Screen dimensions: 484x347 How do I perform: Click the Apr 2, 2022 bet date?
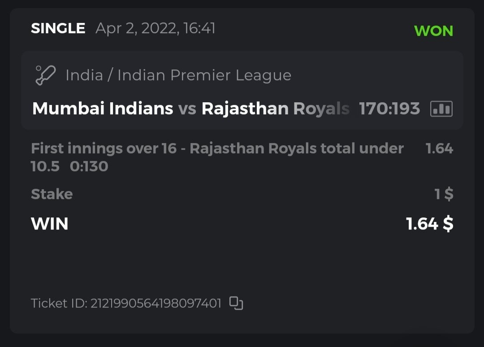tap(155, 29)
